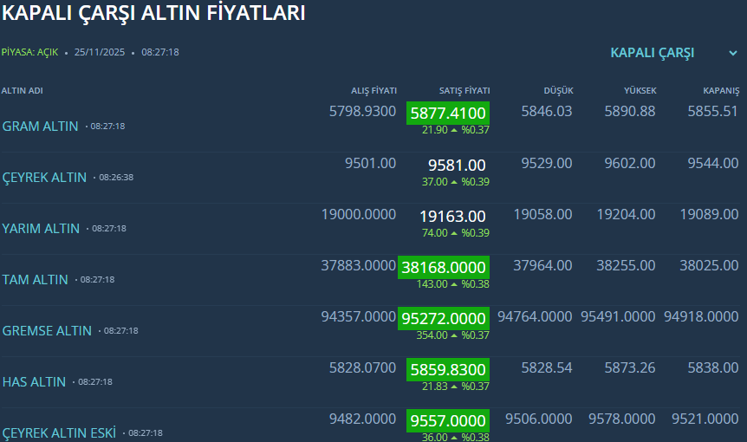Screen dimensions: 747x442
Task: Open the ÇEYREK ALTIN ESKİ link
Action: click(x=59, y=432)
